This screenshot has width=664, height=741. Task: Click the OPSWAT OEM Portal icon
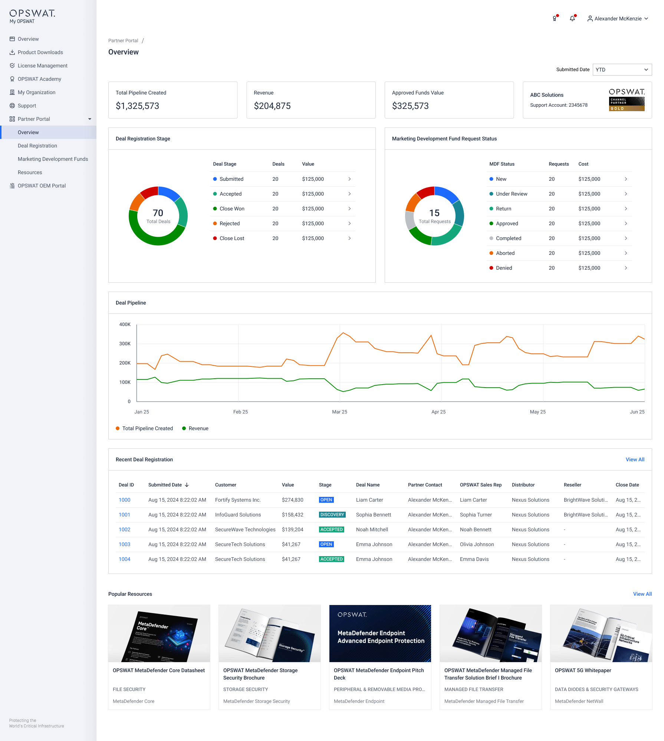(x=12, y=186)
